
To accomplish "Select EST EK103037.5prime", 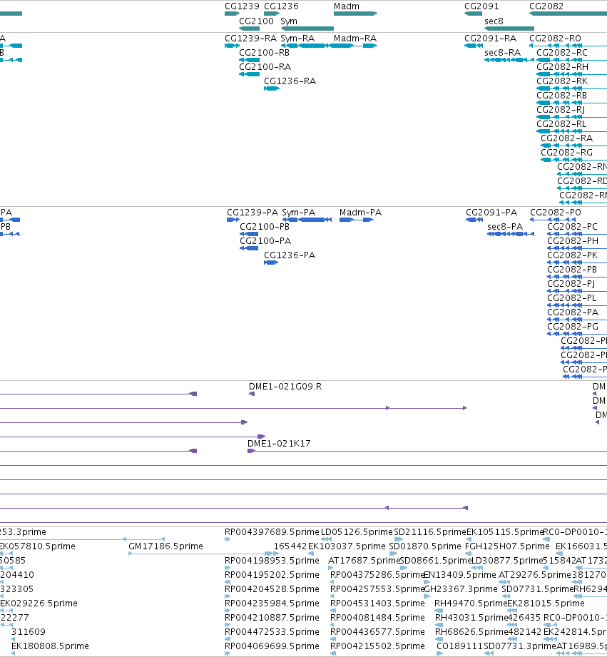I will pos(310,554).
